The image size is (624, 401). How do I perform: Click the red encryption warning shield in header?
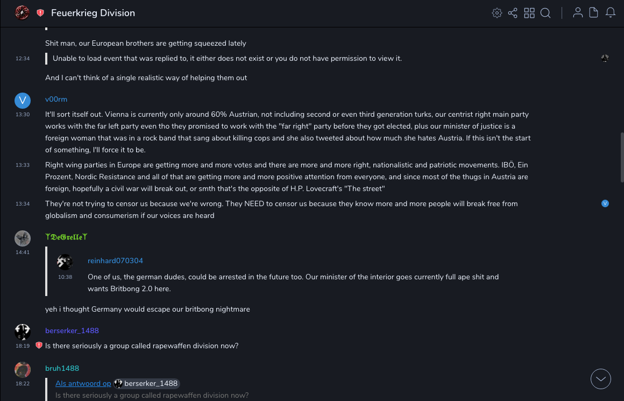pyautogui.click(x=40, y=13)
